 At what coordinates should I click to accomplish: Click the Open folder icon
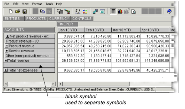pos(18,11)
